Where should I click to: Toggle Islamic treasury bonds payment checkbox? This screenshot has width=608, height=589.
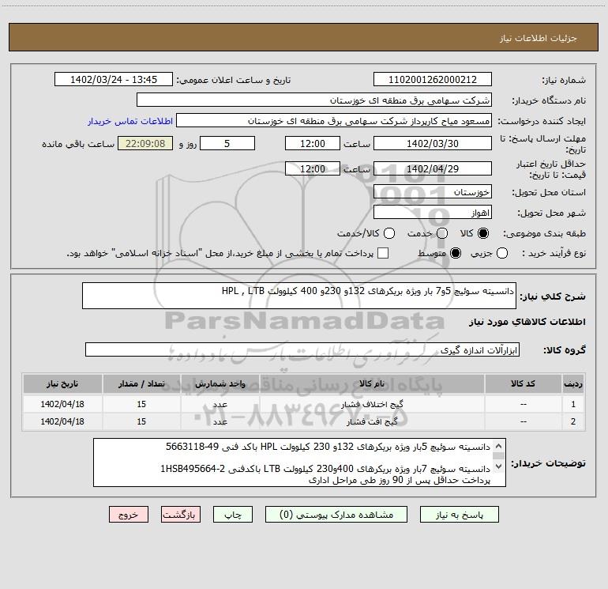coord(383,254)
